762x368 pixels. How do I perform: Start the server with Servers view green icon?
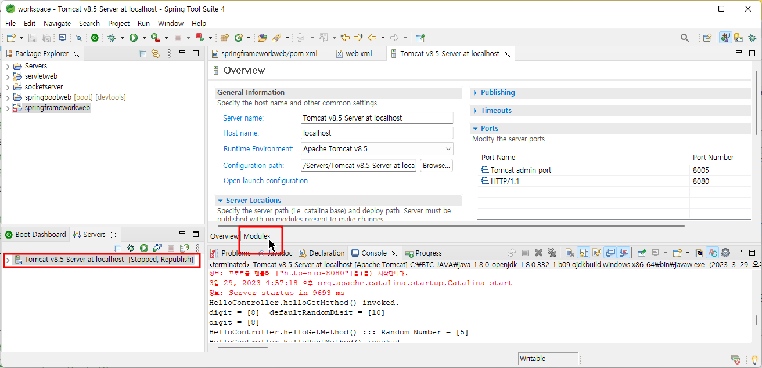point(144,248)
